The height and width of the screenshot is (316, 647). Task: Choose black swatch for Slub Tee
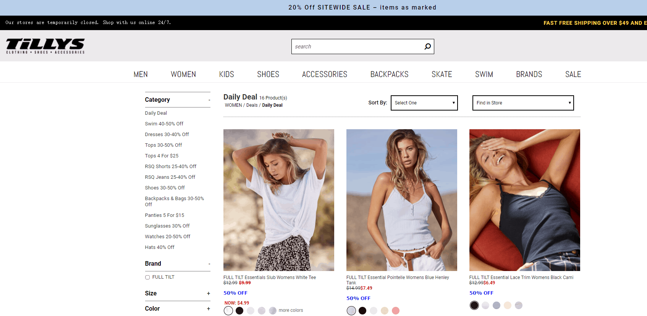click(239, 311)
